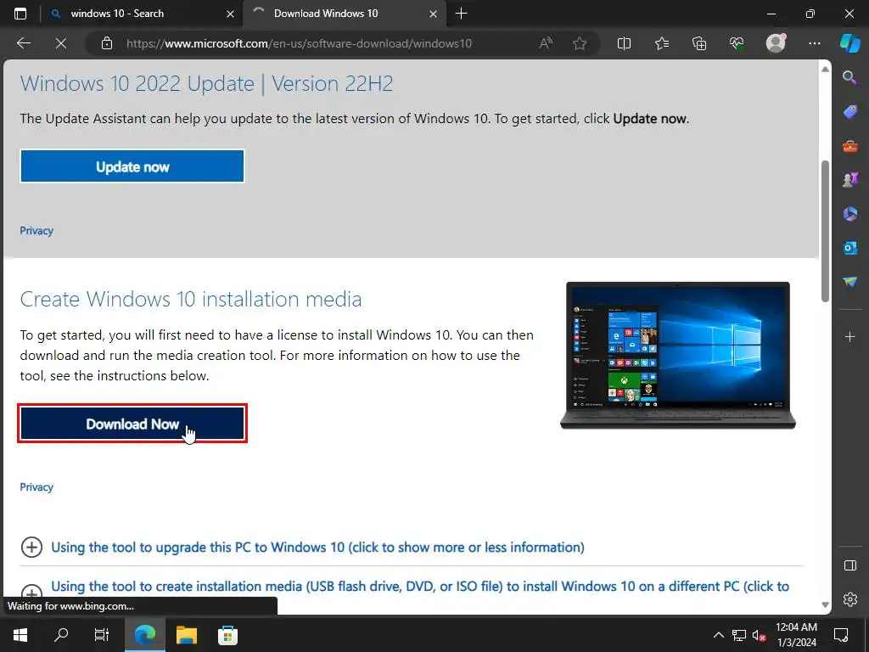Open the Shopping sidebar tool
Screen dimensions: 869x652
pos(850,111)
